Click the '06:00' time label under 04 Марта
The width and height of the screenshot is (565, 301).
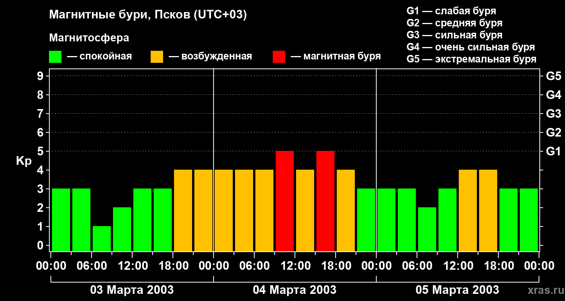pyautogui.click(x=254, y=266)
